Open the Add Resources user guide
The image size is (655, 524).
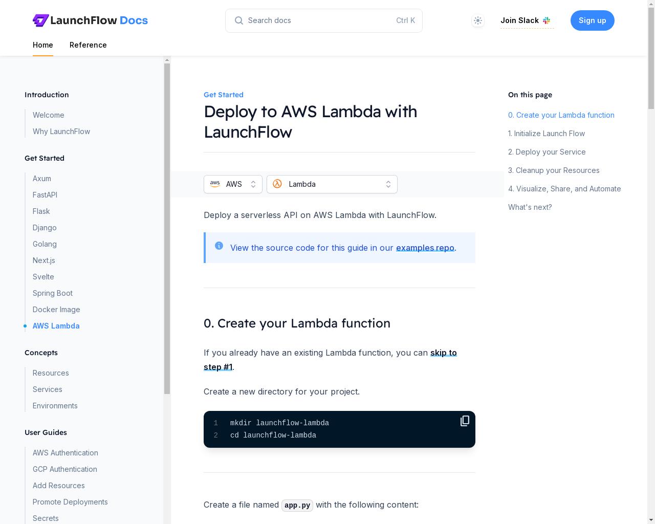(x=59, y=486)
